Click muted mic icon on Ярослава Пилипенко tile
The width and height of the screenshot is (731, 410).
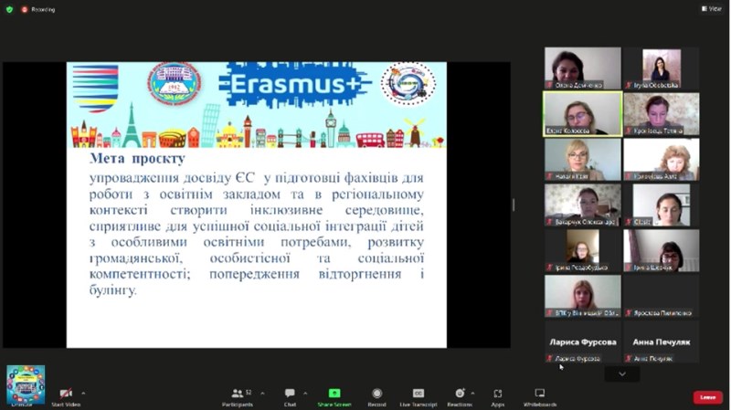[x=629, y=313]
